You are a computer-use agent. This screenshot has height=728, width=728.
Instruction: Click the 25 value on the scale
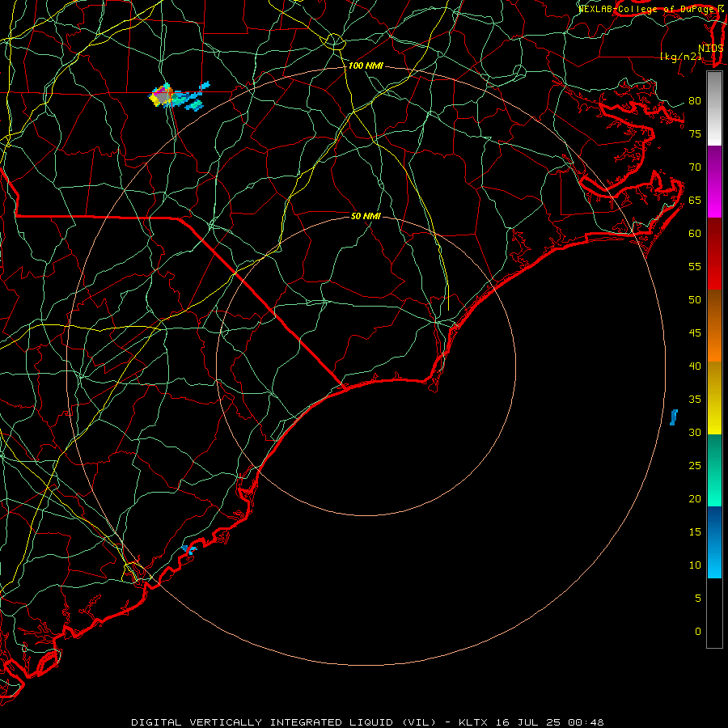tap(695, 466)
